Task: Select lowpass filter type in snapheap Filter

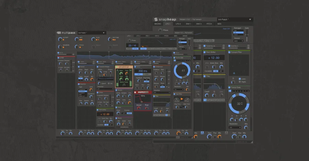Action: (x=205, y=100)
